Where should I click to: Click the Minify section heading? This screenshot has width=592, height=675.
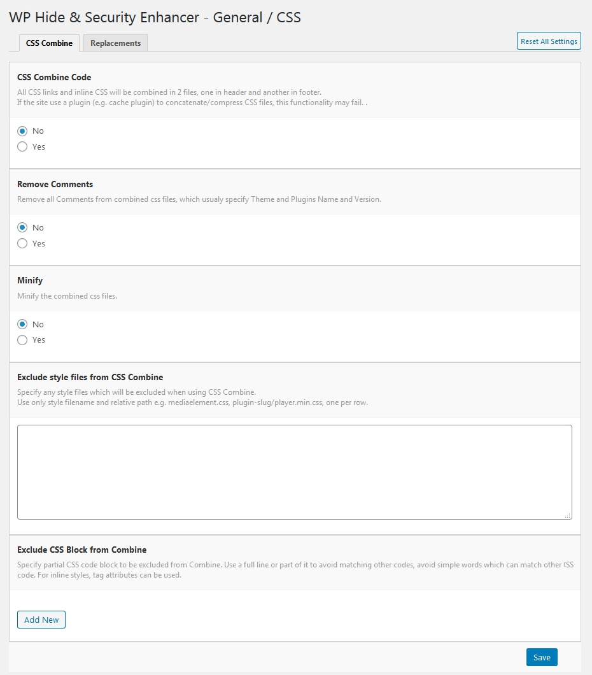(30, 281)
